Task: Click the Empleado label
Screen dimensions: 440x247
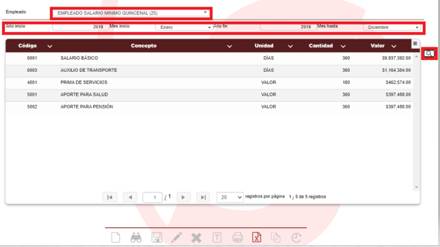Action: click(x=16, y=12)
